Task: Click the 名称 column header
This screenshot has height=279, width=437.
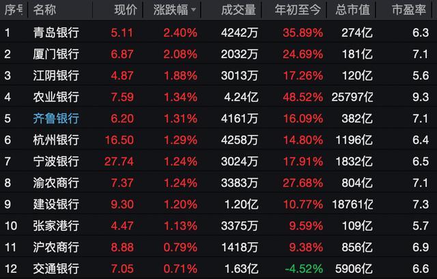Action: pos(45,10)
